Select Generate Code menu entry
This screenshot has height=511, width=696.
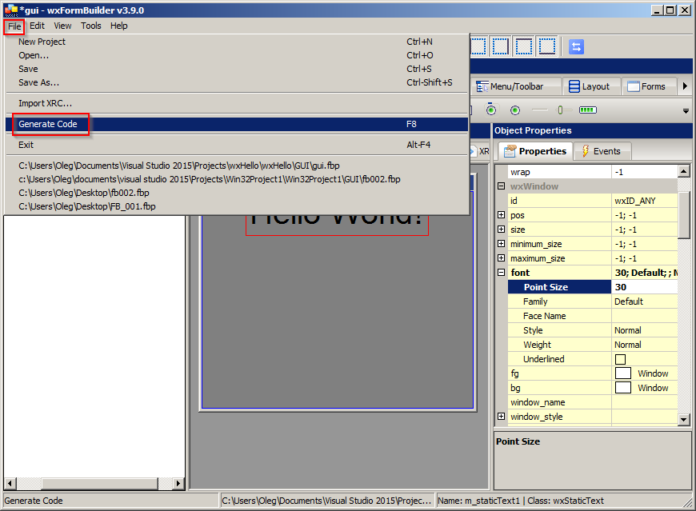pos(237,124)
